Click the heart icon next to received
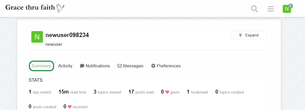Screen dimensions: 305x110 [x=70, y=107]
